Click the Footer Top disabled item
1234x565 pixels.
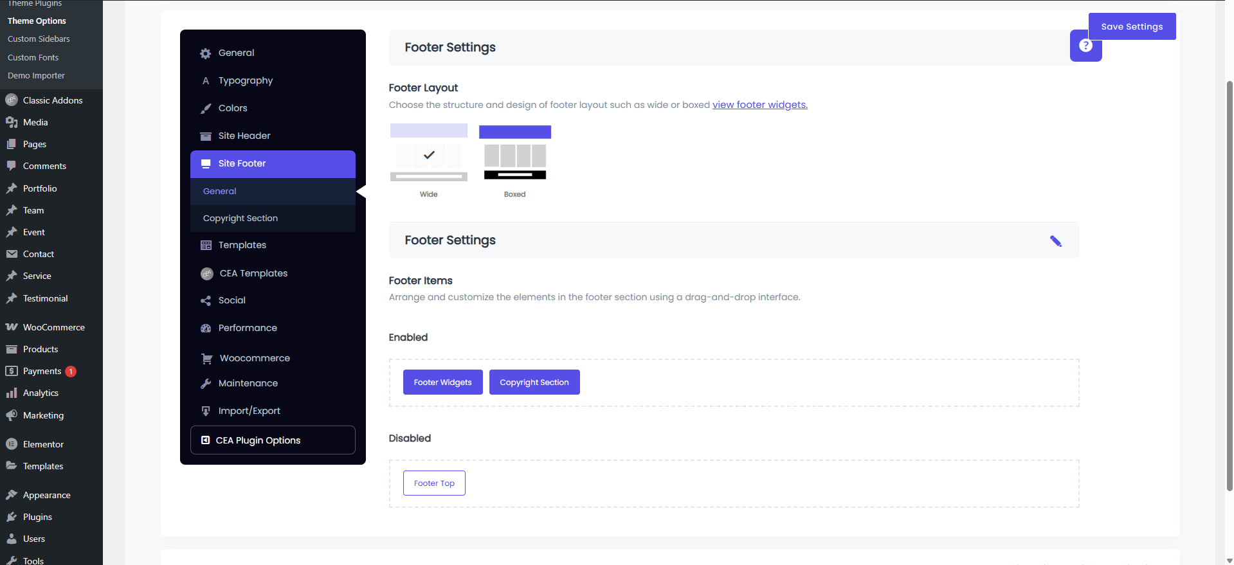pyautogui.click(x=434, y=483)
